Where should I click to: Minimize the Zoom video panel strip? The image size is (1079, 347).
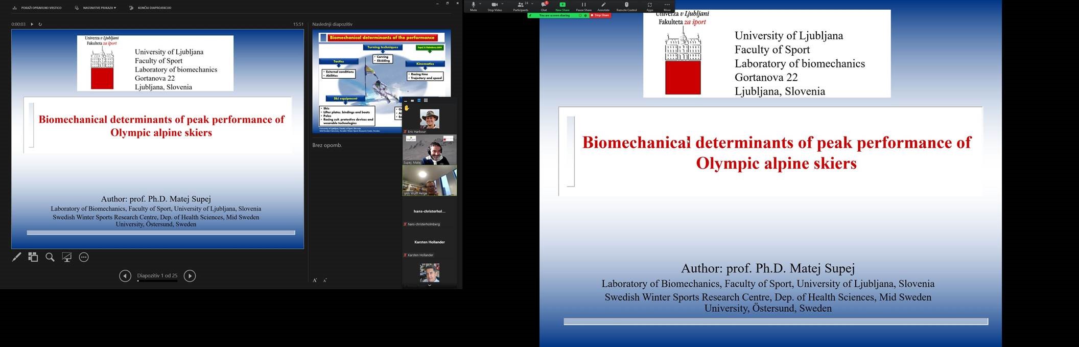[x=406, y=101]
